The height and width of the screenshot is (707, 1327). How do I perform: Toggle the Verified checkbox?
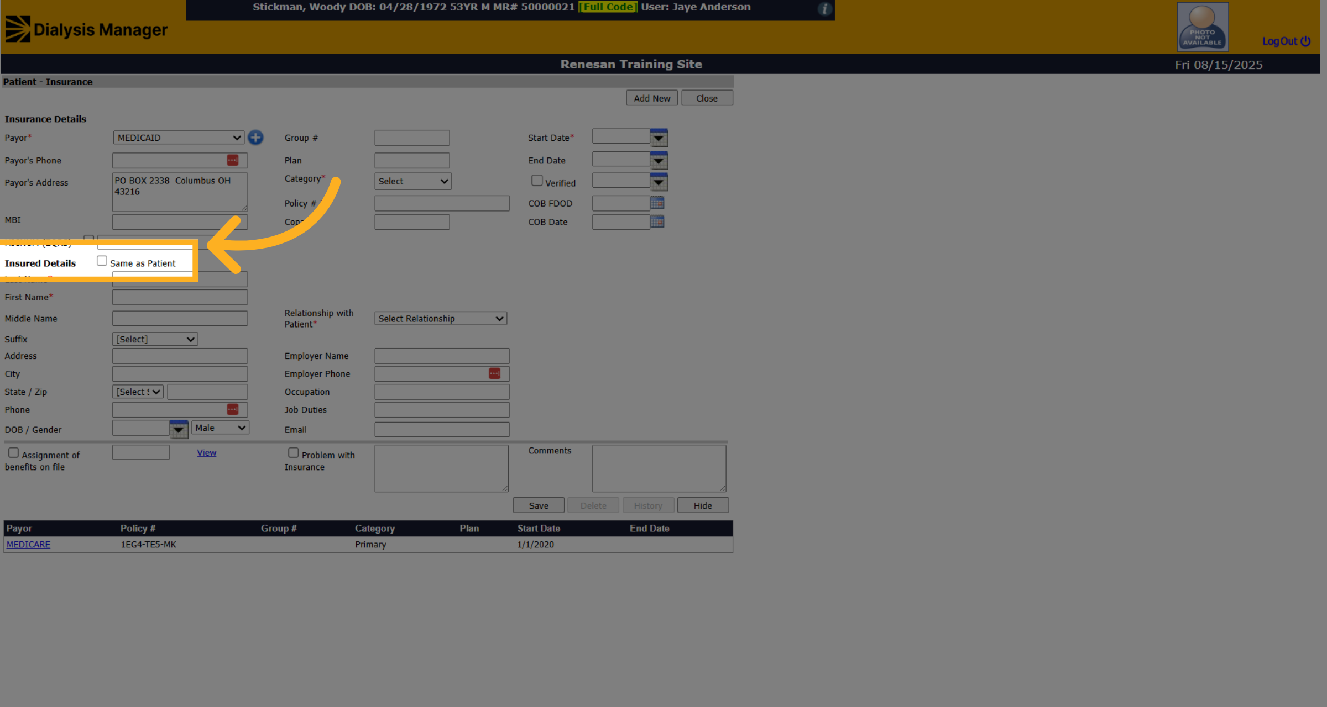[x=537, y=181]
